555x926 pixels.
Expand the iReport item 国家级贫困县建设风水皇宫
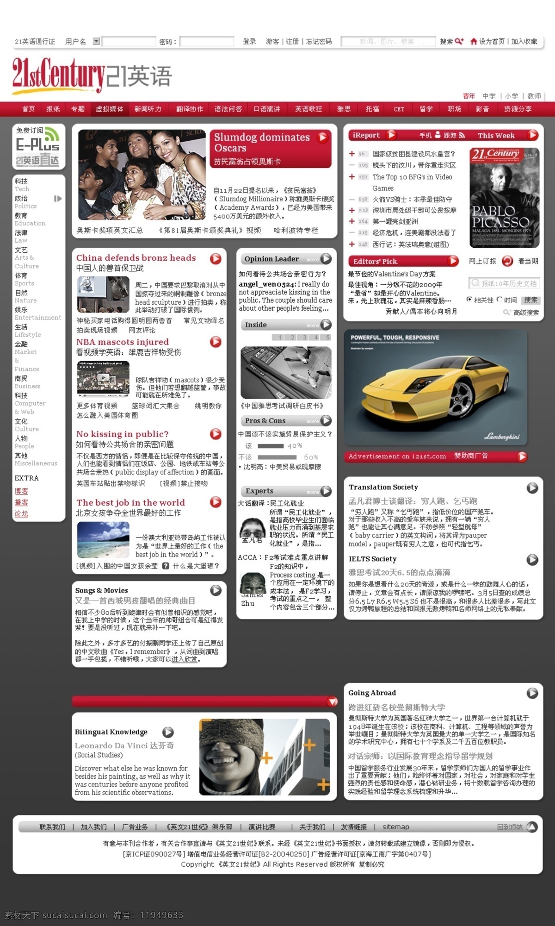click(352, 154)
